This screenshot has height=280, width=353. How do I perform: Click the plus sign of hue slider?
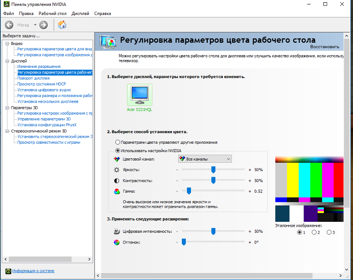[250, 243]
